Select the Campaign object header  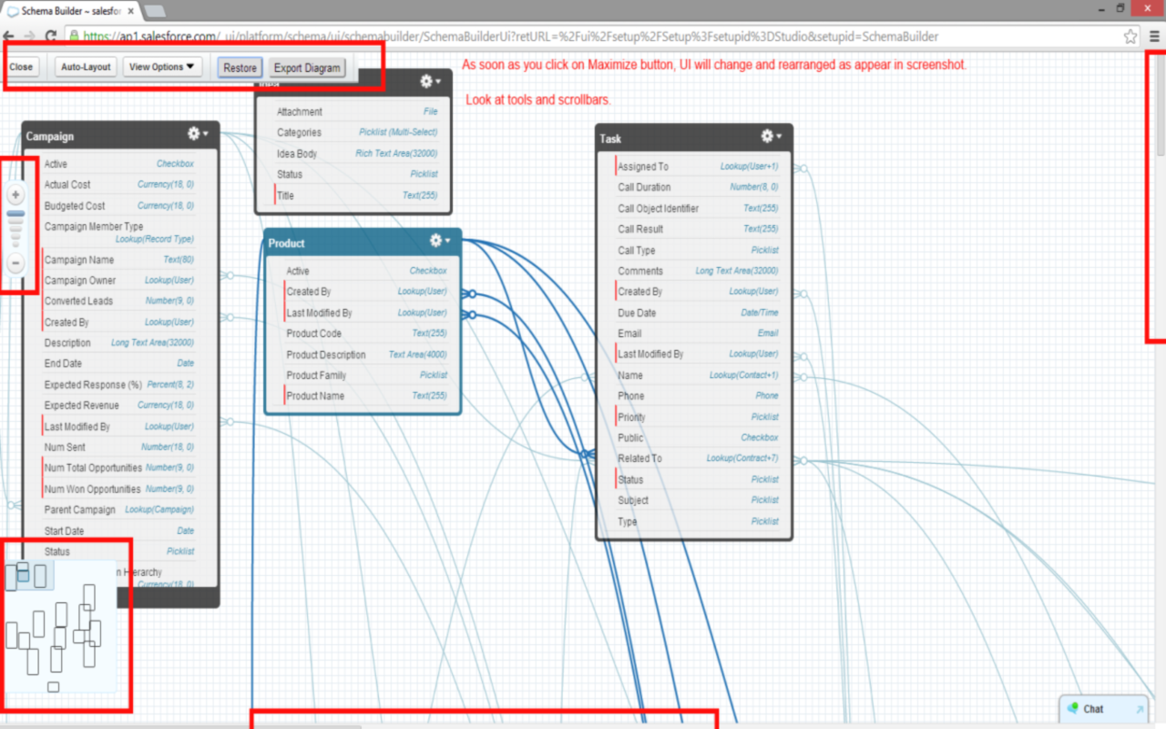[119, 135]
